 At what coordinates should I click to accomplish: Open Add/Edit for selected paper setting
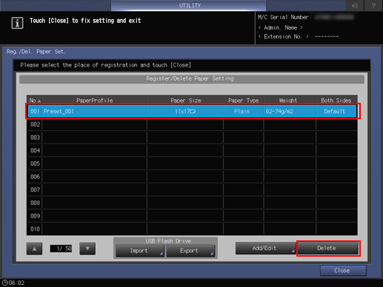point(266,248)
